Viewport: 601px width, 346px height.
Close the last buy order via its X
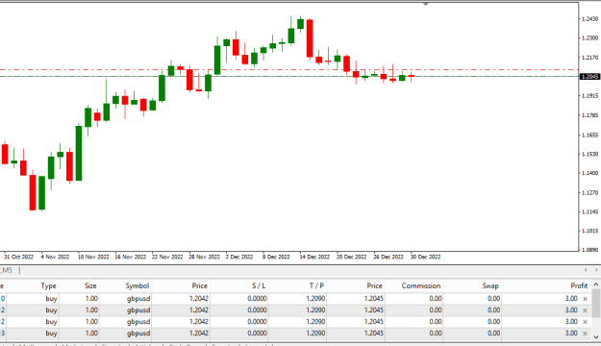click(x=585, y=334)
